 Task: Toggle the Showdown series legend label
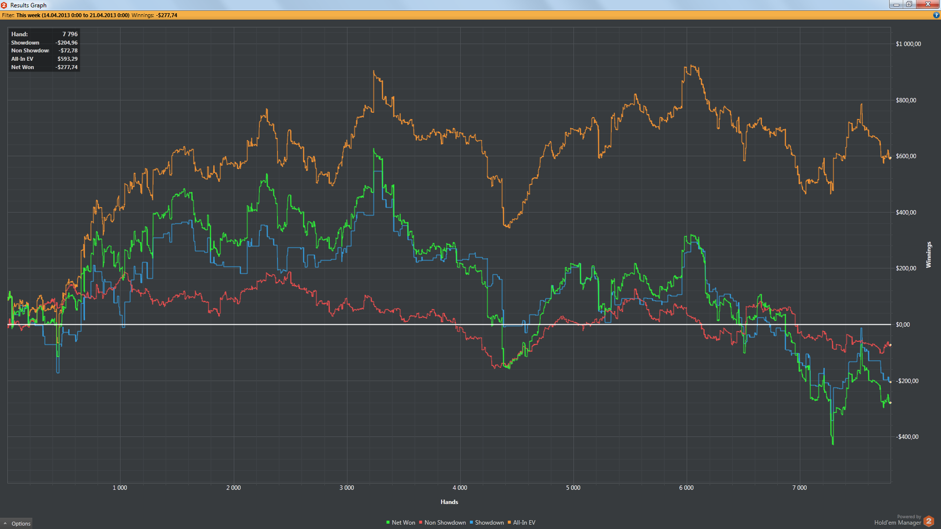pyautogui.click(x=489, y=523)
